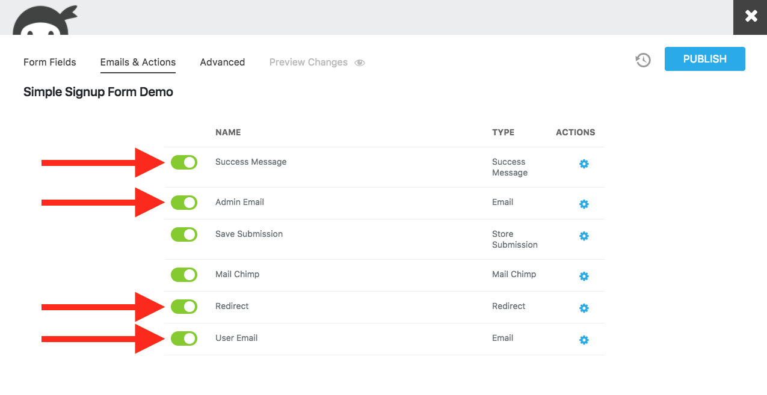Click the Ninja Forms ninja logo
This screenshot has height=395, width=767.
(44, 19)
